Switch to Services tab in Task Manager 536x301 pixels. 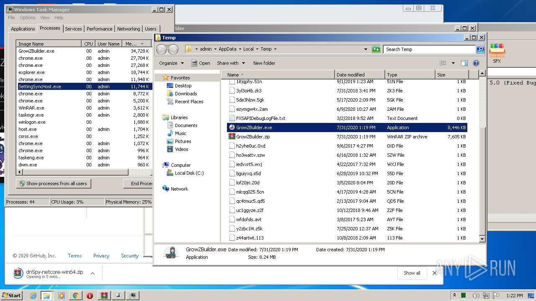tap(73, 29)
